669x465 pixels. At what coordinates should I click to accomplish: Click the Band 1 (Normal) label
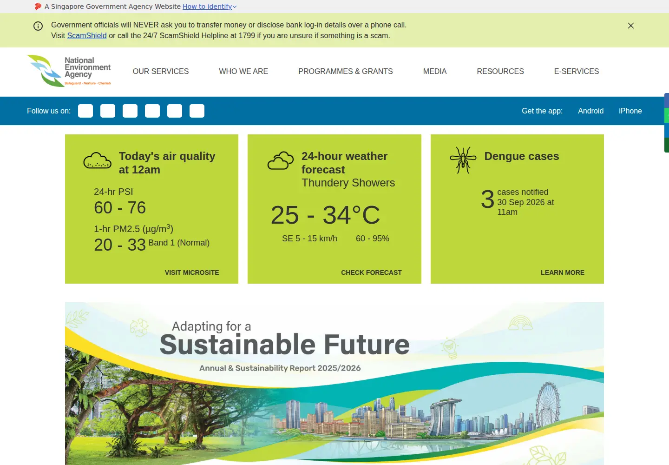[x=179, y=243]
